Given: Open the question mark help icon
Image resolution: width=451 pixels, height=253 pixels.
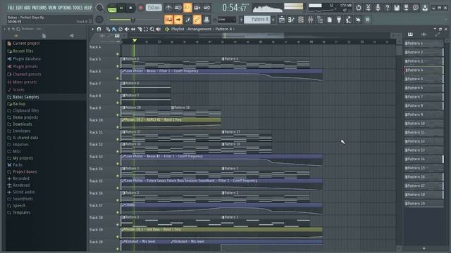Looking at the screenshot, I should pos(387,8).
